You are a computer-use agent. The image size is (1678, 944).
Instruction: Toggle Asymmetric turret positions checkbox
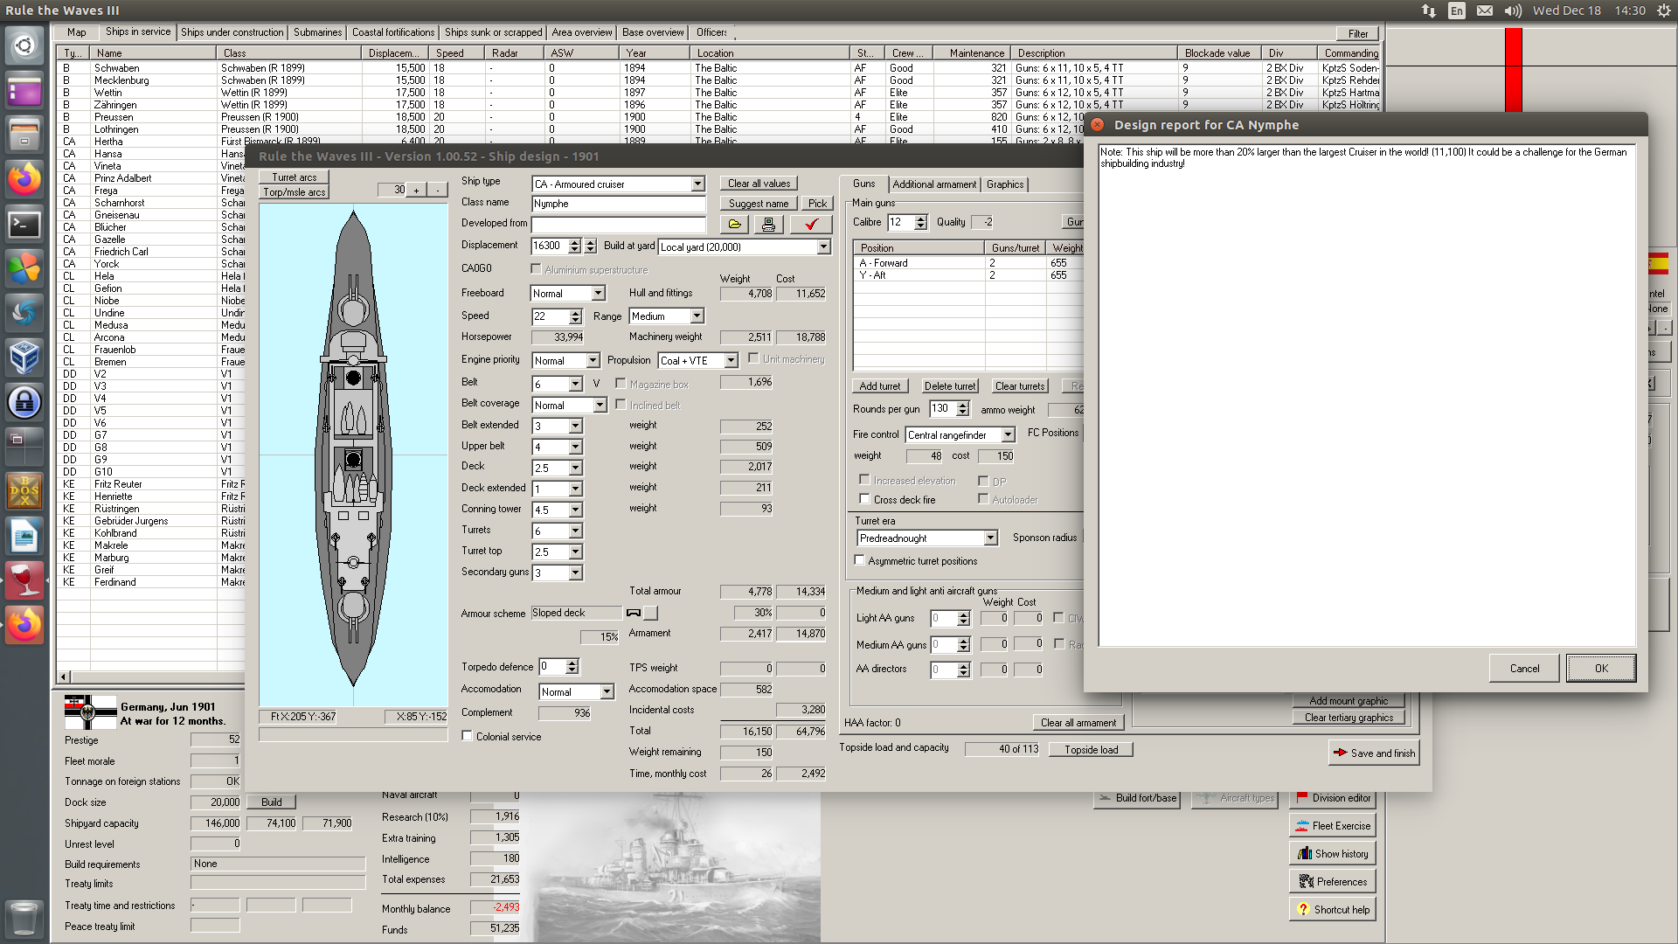pyautogui.click(x=859, y=560)
